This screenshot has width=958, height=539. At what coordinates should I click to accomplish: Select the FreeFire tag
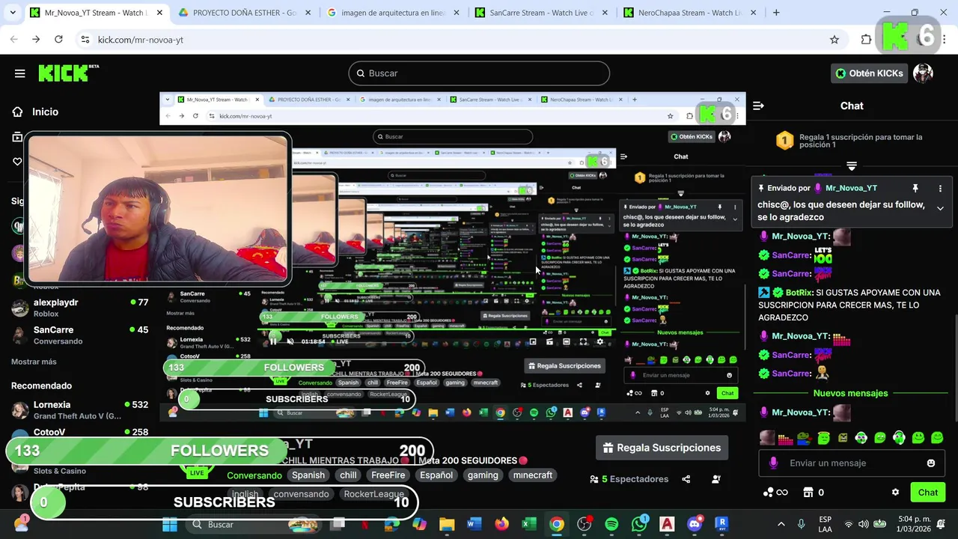coord(388,475)
